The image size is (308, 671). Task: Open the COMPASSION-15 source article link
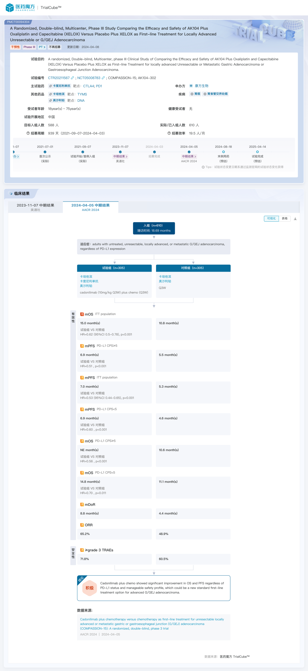coord(152,624)
